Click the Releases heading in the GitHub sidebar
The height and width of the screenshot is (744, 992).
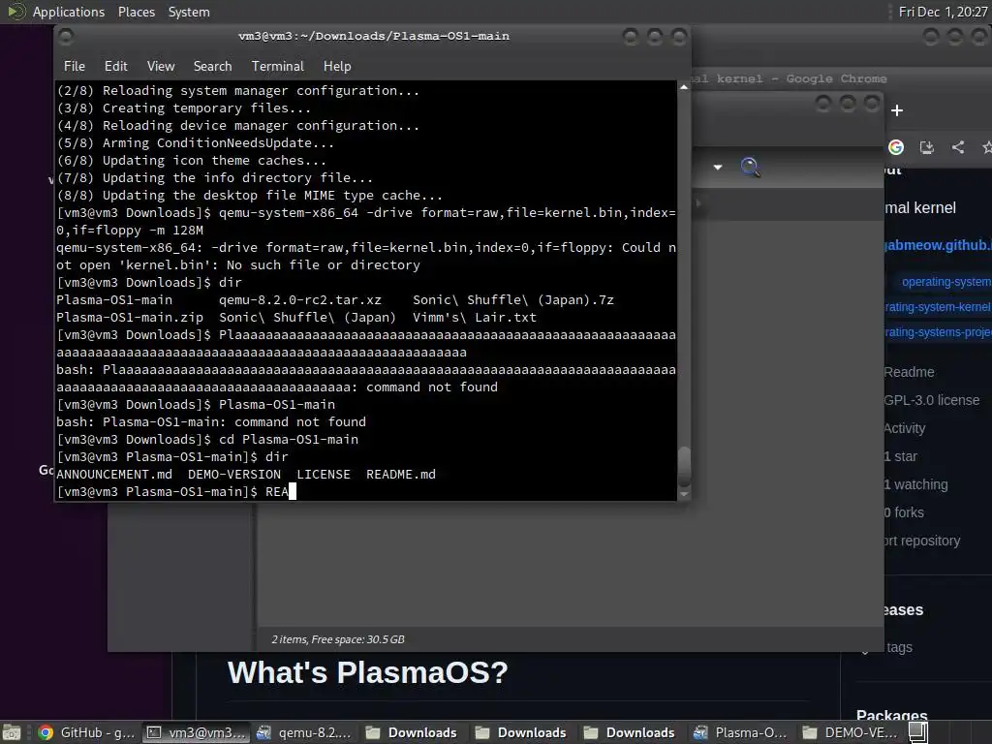point(904,610)
